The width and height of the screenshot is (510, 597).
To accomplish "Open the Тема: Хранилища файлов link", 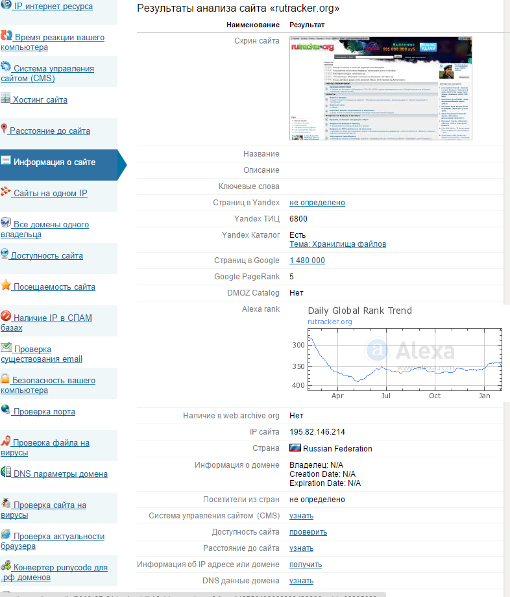I will 337,244.
